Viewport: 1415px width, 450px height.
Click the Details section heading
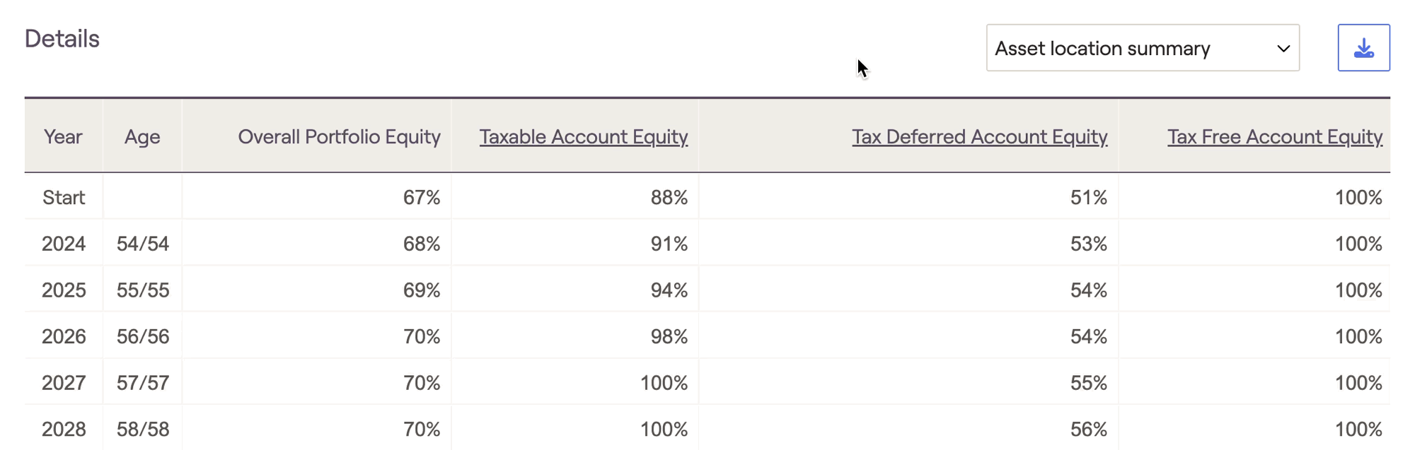(62, 39)
